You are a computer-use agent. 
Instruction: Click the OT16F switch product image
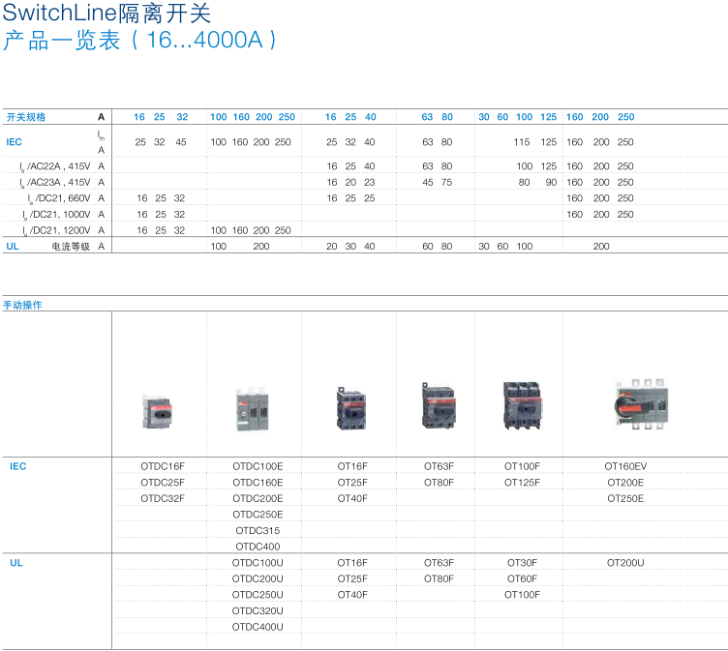coord(351,408)
